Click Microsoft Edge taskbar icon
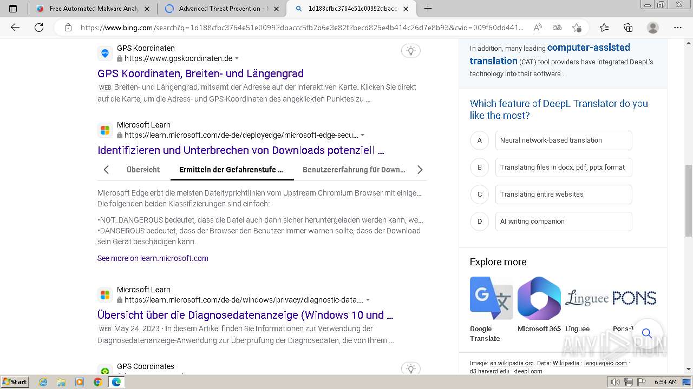693x389 pixels. 116,382
